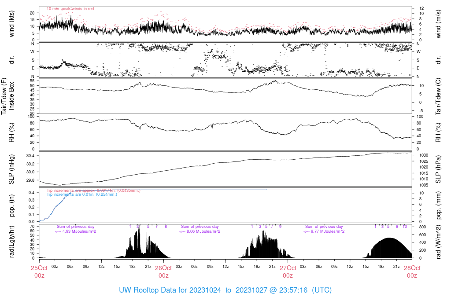Select the 28Oct 00z date marker
451x308 pixels.
412,271
